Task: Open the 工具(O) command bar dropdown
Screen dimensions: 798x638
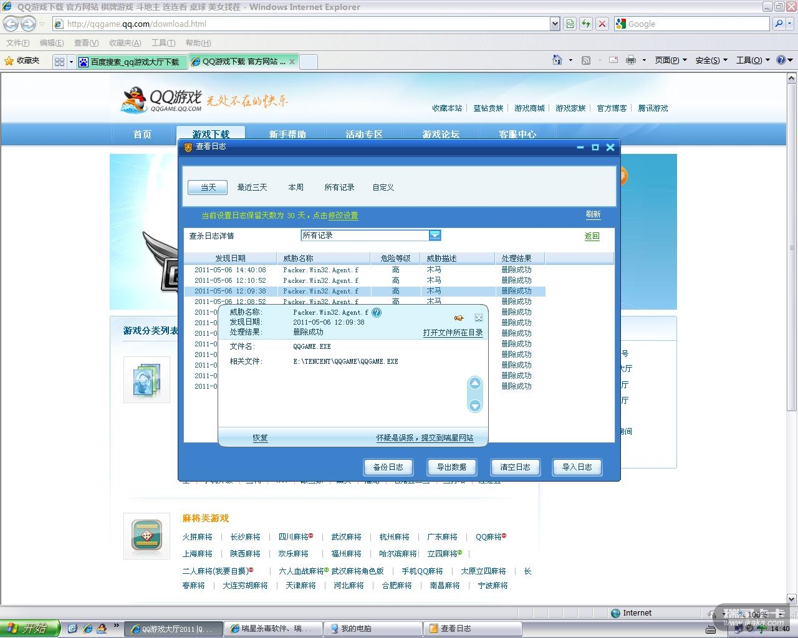Action: [x=753, y=60]
